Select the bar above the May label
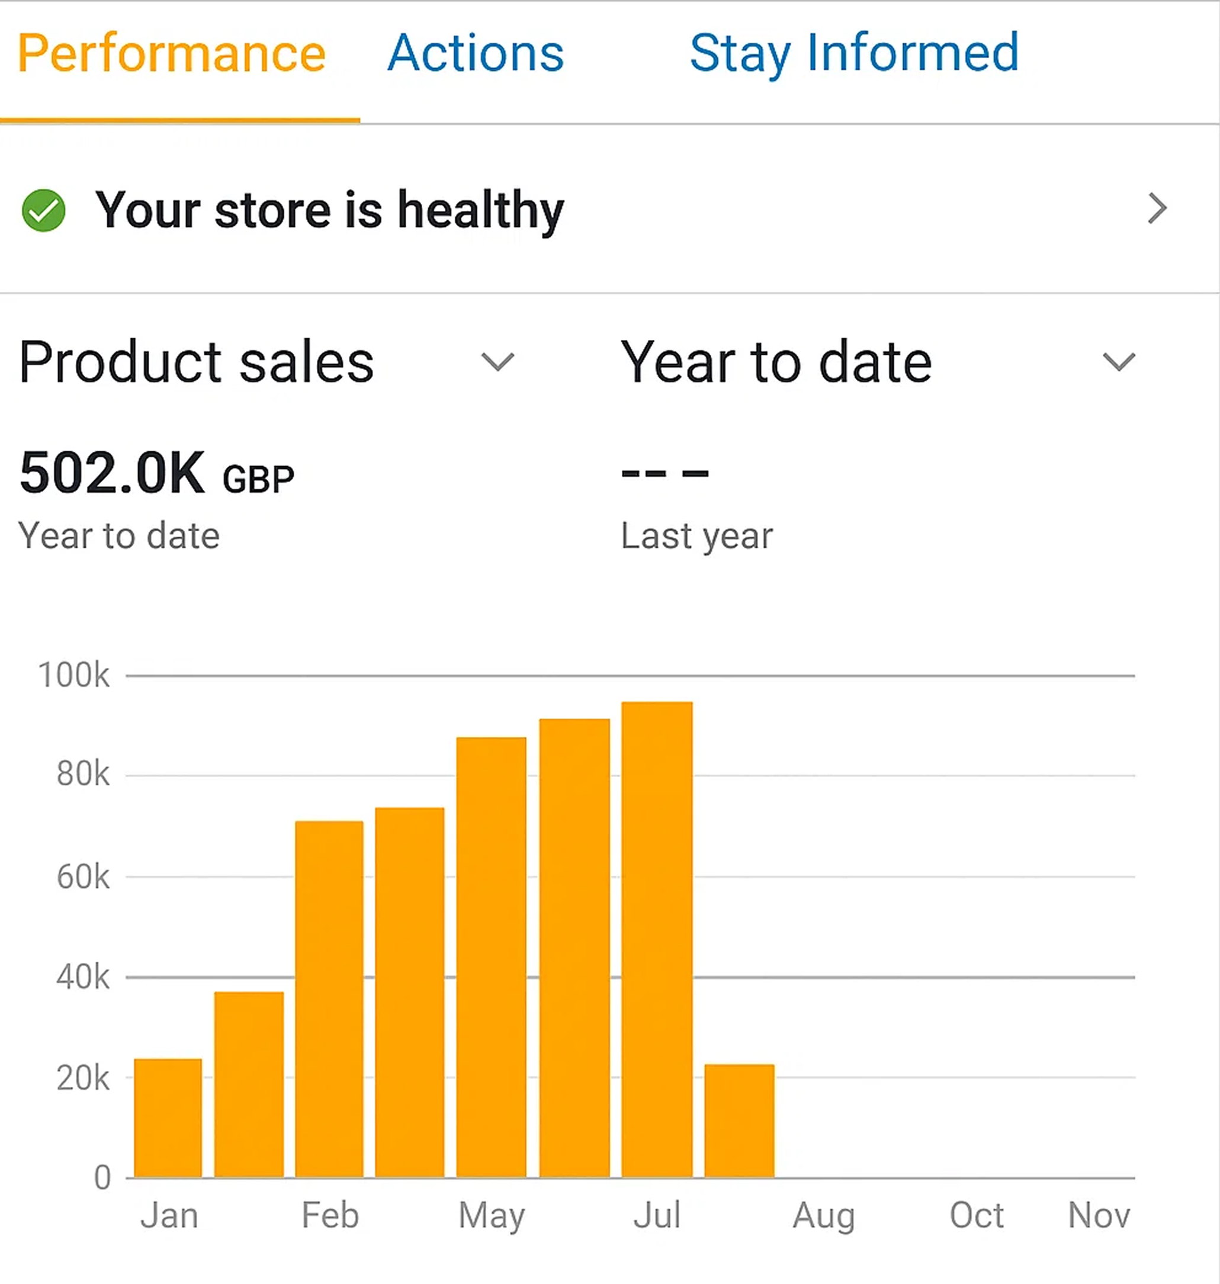 pos(491,957)
